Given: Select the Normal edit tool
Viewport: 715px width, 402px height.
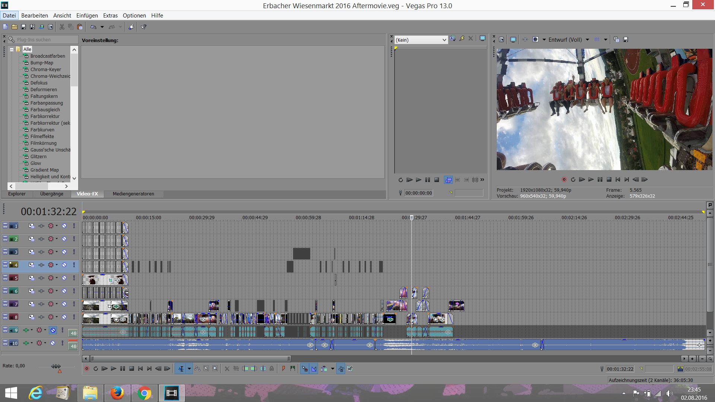Looking at the screenshot, I should click(x=181, y=369).
